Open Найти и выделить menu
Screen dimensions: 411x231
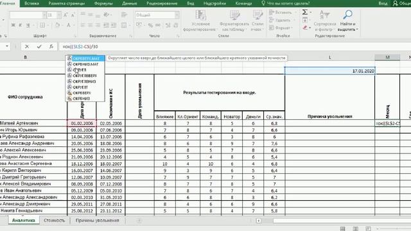tap(347, 21)
